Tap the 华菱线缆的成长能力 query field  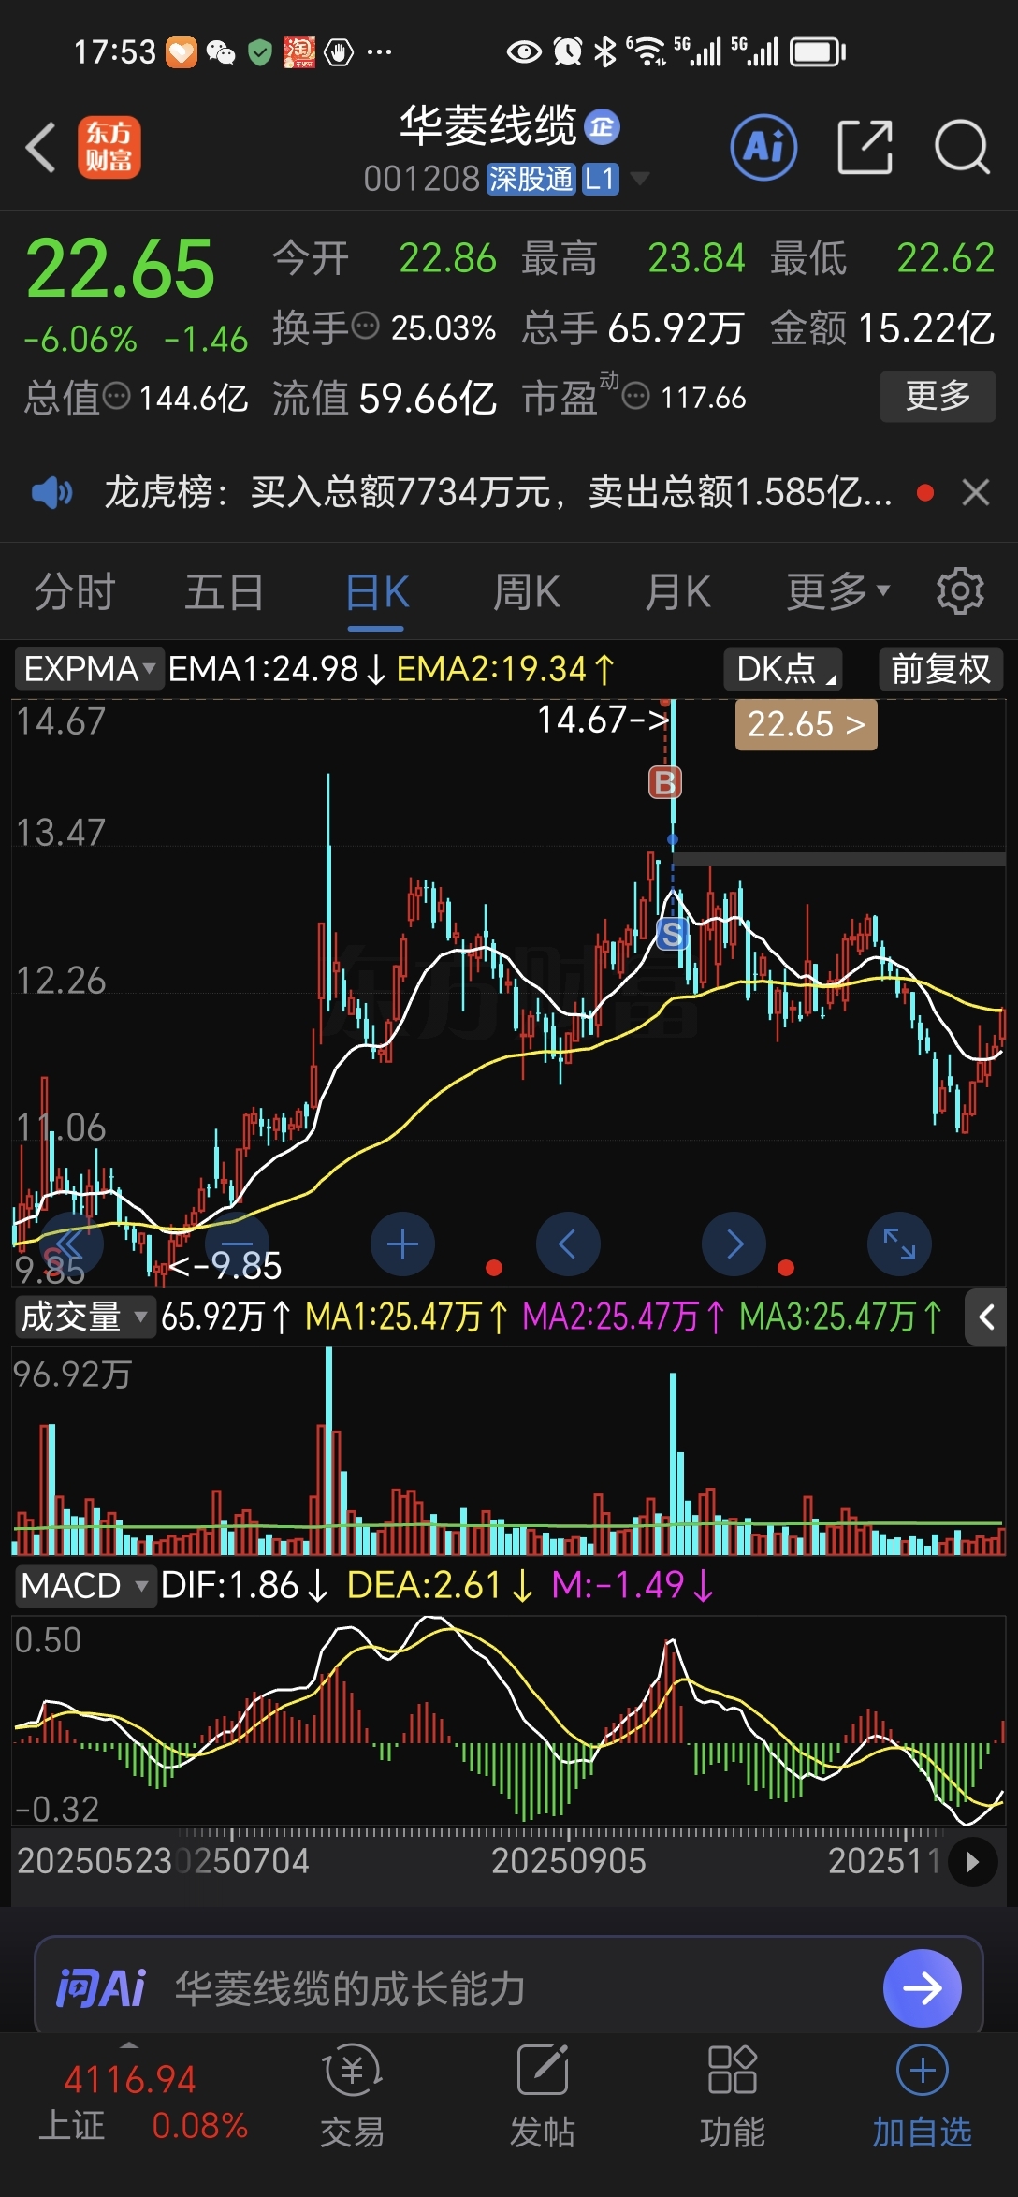pos(350,1988)
